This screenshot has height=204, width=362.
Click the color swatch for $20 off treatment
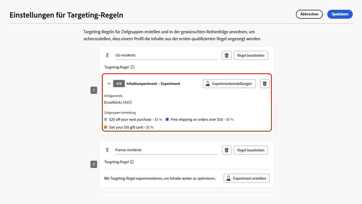coord(106,119)
